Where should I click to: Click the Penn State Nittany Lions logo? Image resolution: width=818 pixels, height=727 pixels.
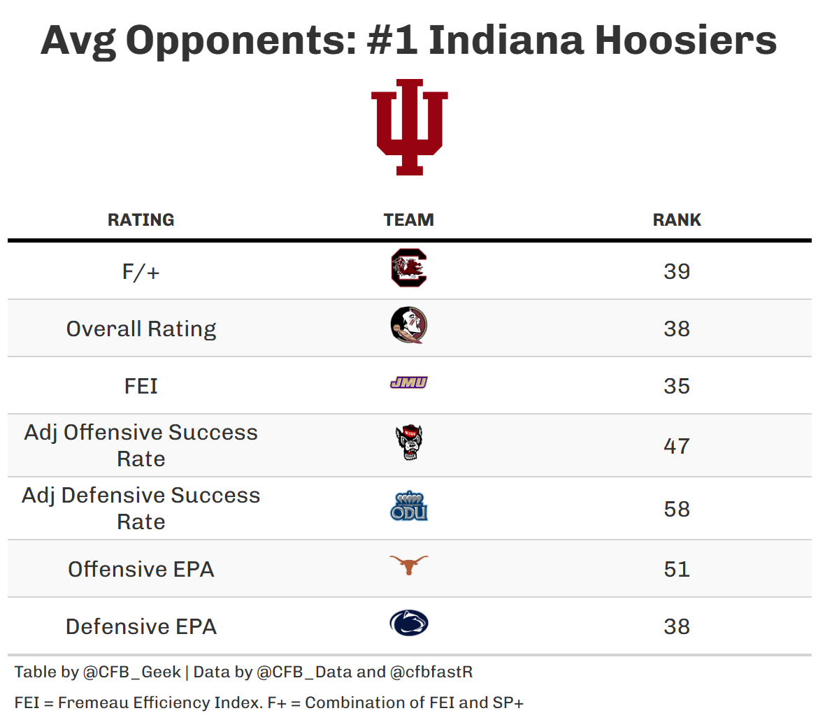coord(409,624)
